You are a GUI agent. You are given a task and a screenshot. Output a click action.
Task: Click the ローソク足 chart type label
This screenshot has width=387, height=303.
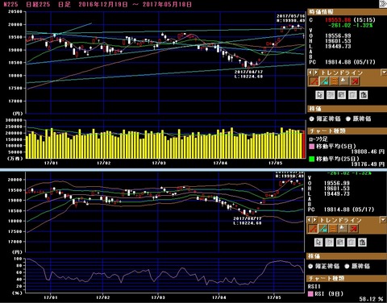click(318, 139)
